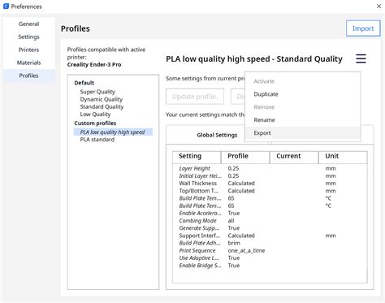
Task: Choose Export from the dropdown menu
Action: pyautogui.click(x=303, y=133)
